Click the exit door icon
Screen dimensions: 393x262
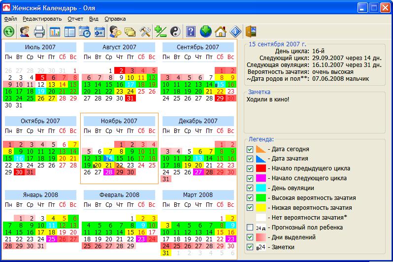pyautogui.click(x=251, y=32)
